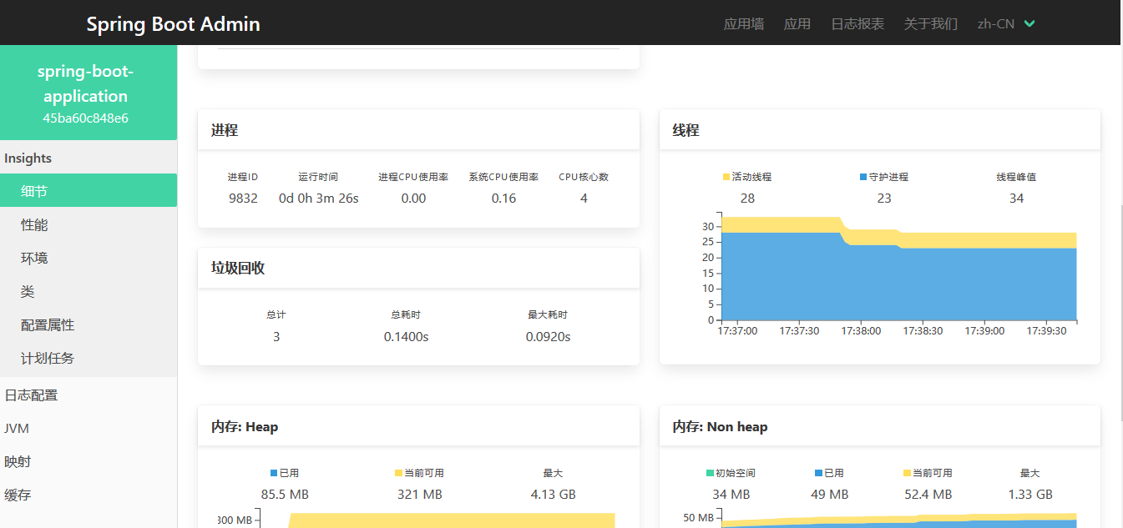
Task: Select the 细节 sidebar item
Action: click(89, 191)
